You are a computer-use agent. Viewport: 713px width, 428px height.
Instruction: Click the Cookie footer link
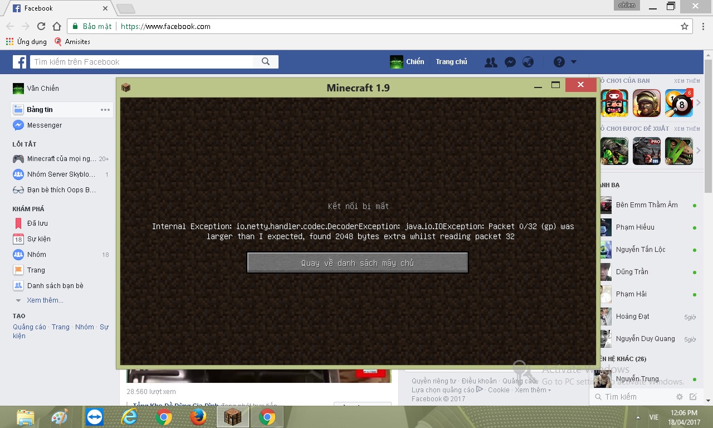click(x=499, y=390)
